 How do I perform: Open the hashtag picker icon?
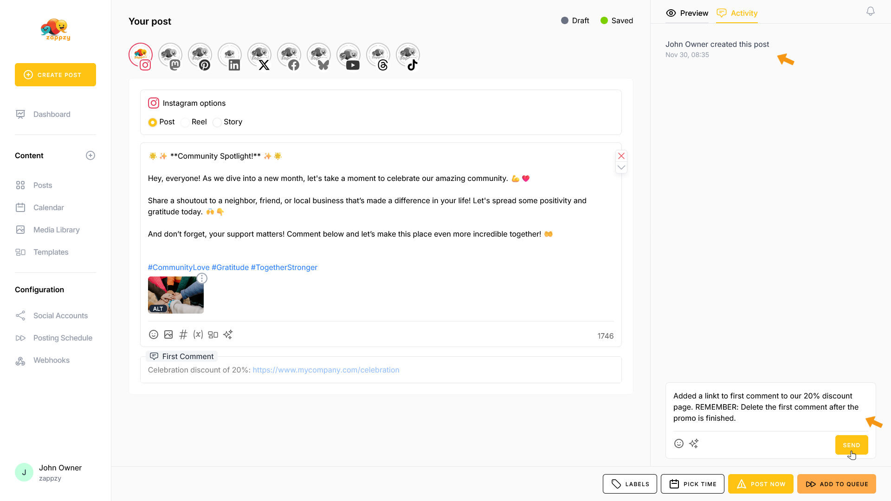183,334
